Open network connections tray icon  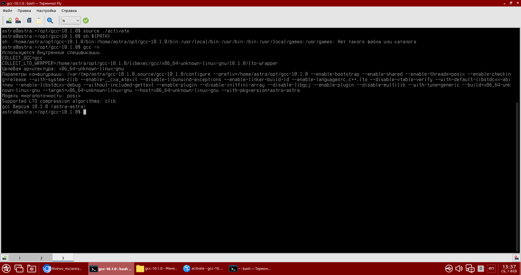tap(470, 269)
